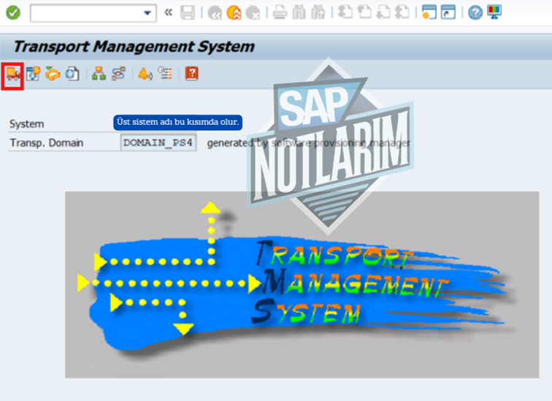This screenshot has height=401, width=552.
Task: Open the Alert bell icon
Action: point(145,74)
